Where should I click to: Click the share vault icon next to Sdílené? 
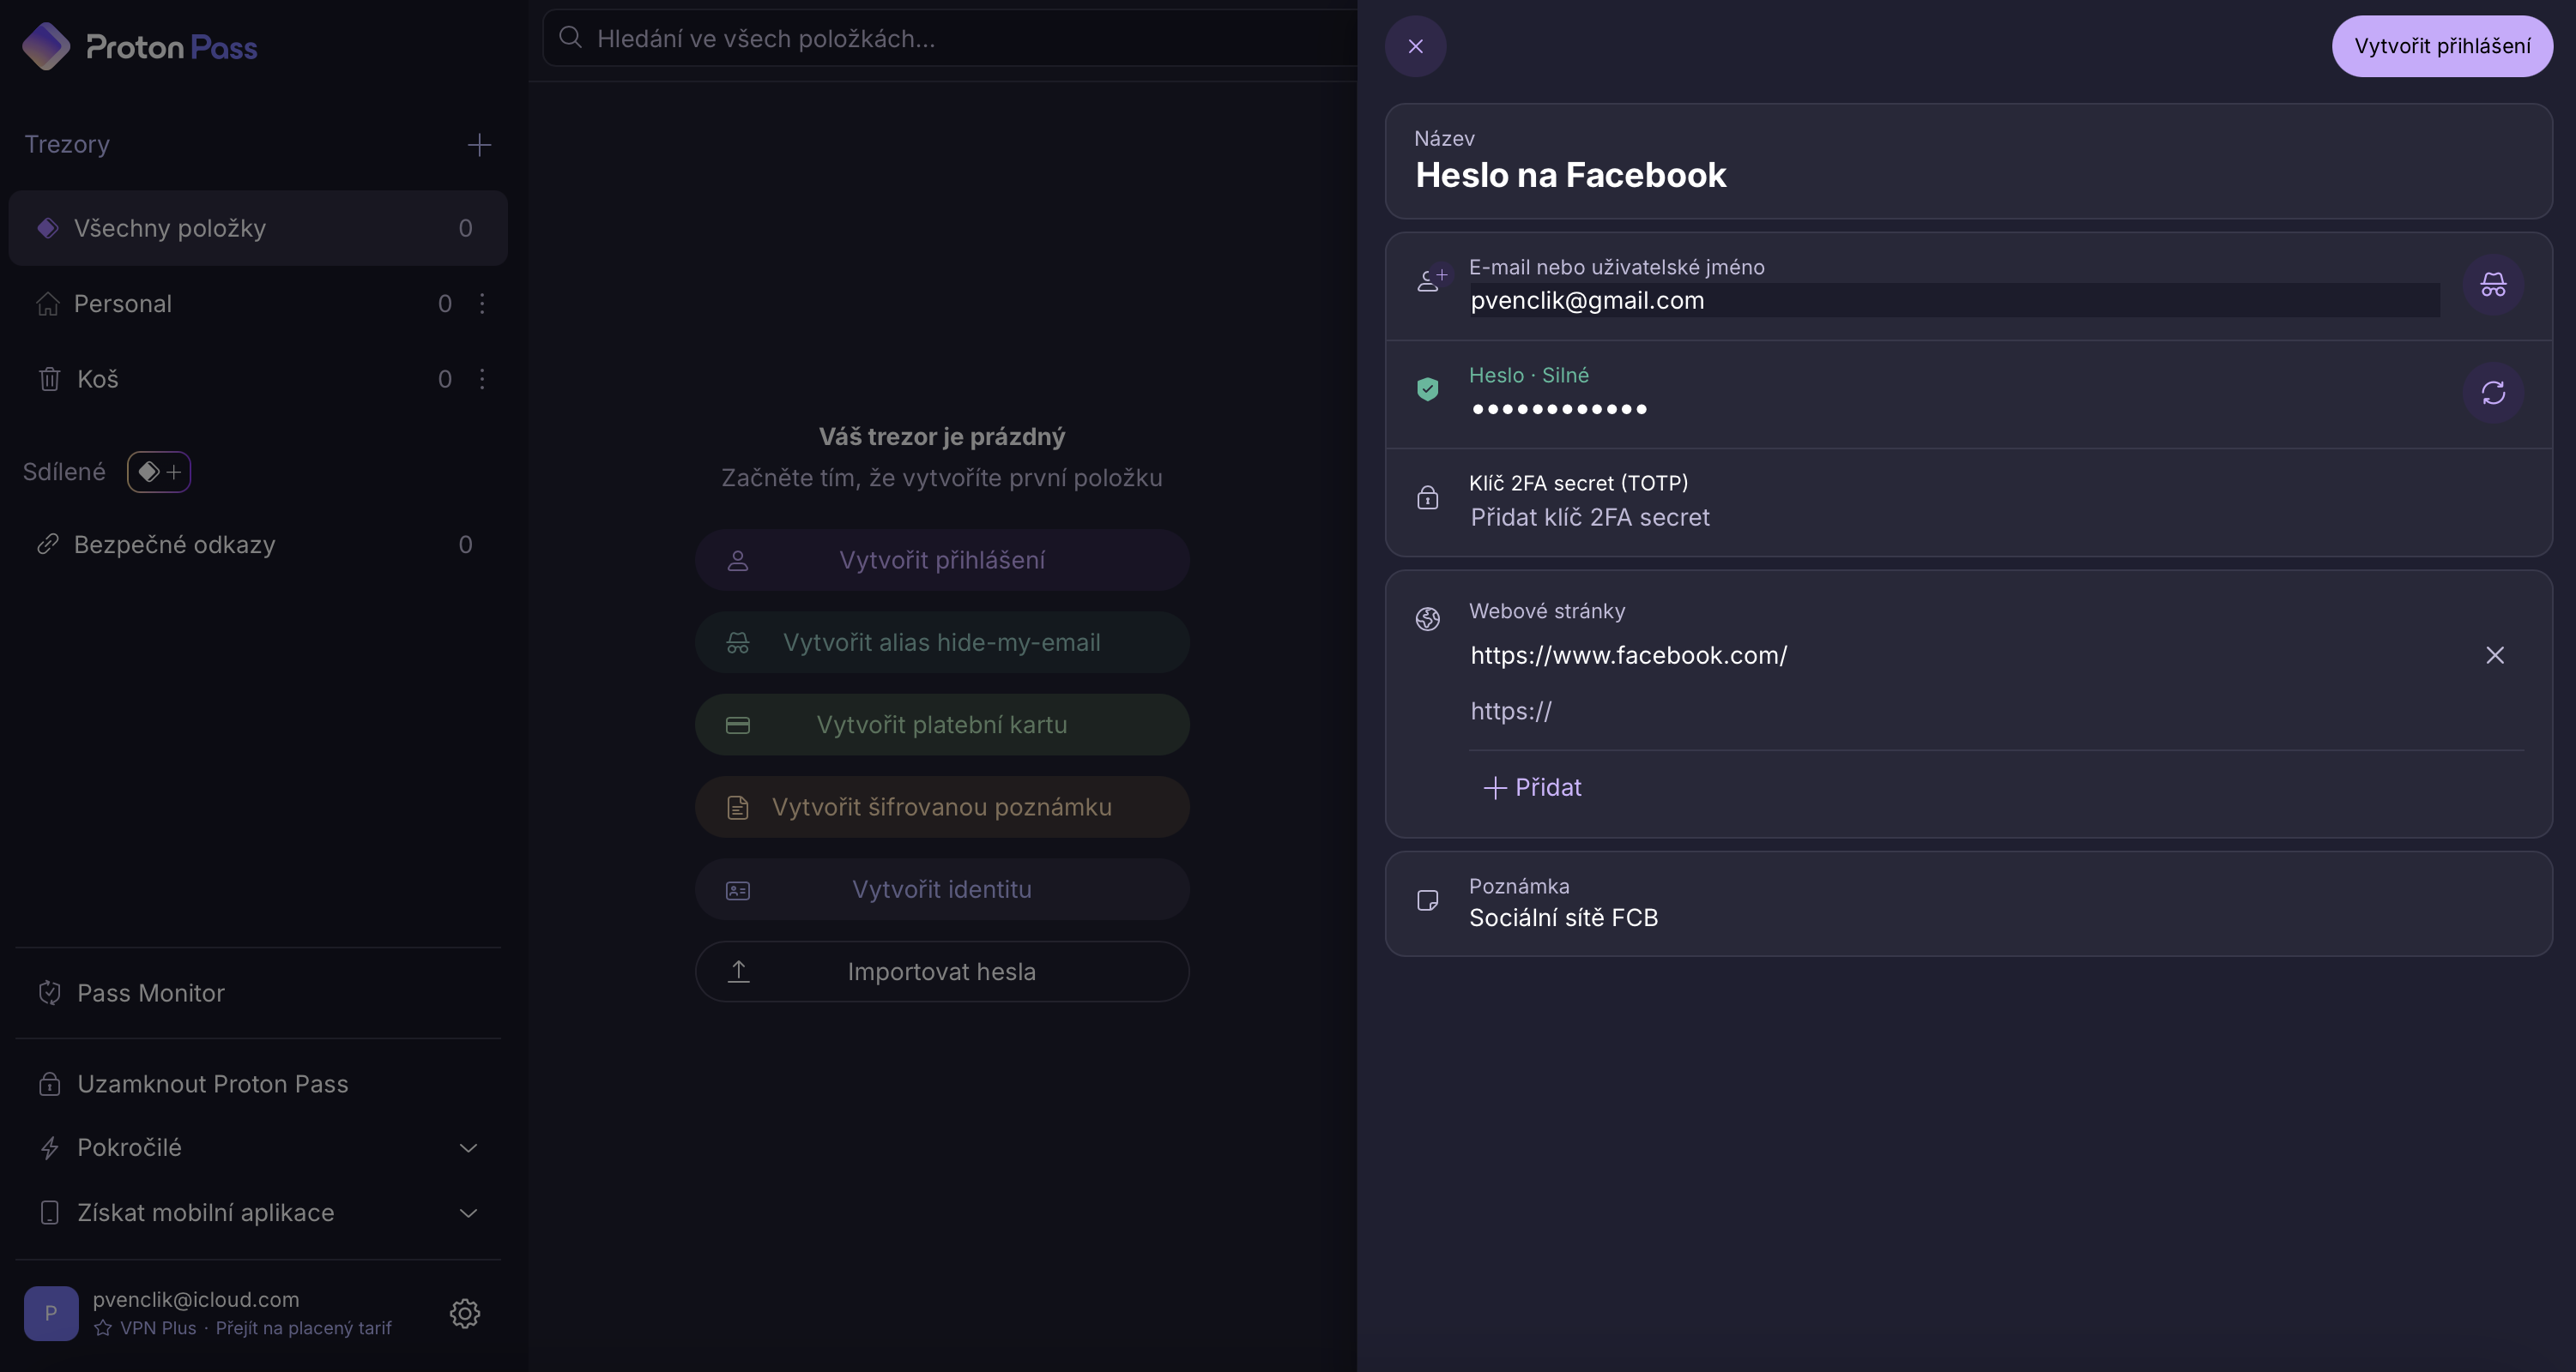pos(159,472)
